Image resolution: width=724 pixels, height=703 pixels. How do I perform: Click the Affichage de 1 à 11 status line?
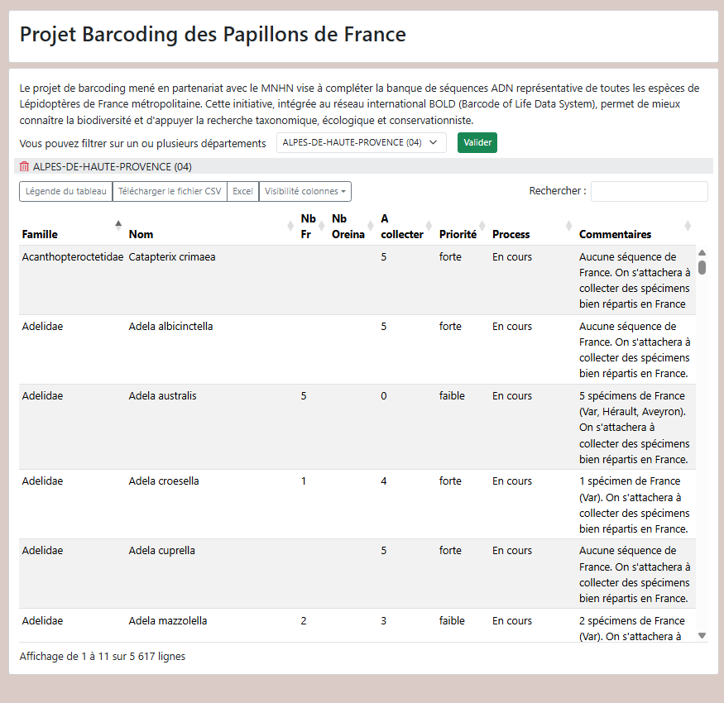(102, 657)
